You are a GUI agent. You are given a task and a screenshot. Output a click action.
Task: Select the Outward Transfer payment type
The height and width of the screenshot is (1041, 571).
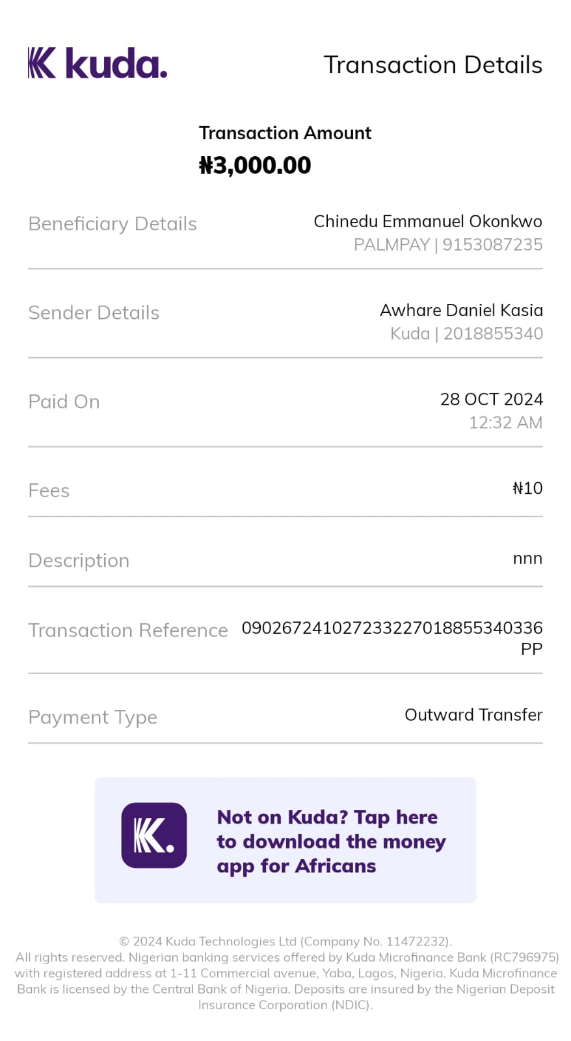pos(473,715)
